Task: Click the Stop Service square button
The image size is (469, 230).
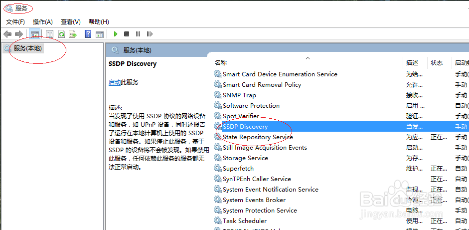Action: click(x=127, y=34)
